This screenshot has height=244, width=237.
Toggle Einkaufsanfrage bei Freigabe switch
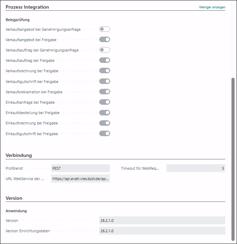tap(104, 102)
